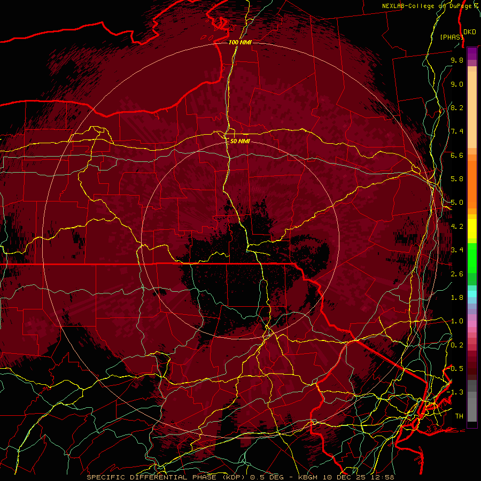Click the SPECIFIC DIFFERENTIAL PHASE (KDP) caption
Screen dimensions: 481x481
point(166,477)
